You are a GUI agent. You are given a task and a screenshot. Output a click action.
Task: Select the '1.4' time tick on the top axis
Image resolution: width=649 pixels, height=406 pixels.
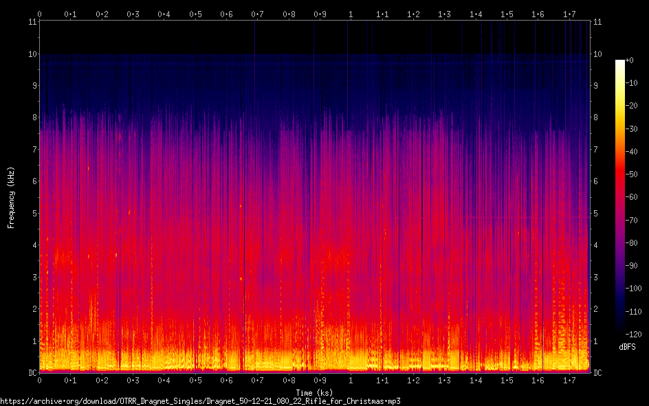point(475,14)
